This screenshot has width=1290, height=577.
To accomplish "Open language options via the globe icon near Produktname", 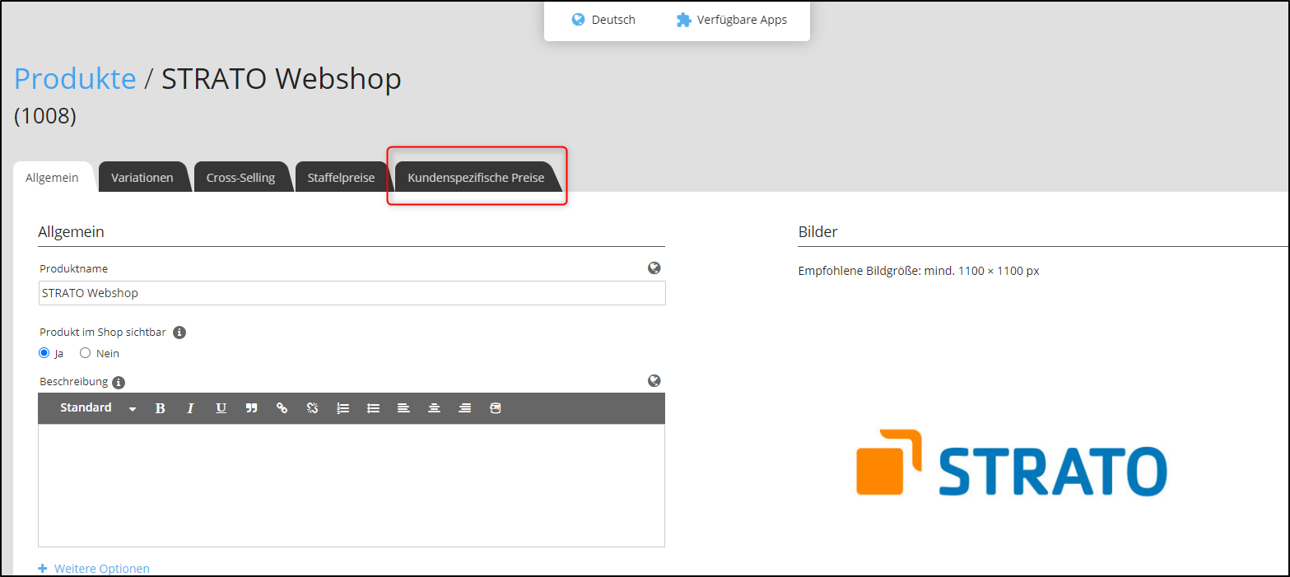I will (x=654, y=268).
